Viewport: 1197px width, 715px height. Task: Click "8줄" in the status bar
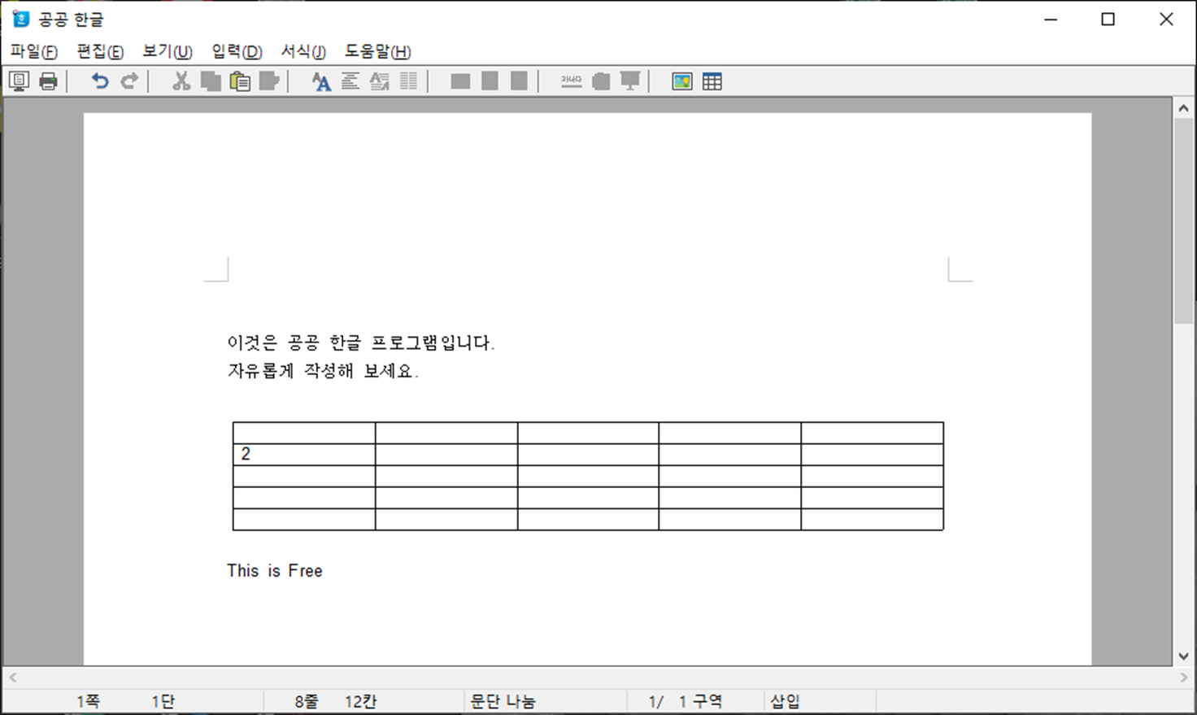pyautogui.click(x=307, y=701)
